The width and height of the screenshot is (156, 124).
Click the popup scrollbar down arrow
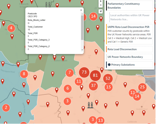pyautogui.click(x=82, y=50)
